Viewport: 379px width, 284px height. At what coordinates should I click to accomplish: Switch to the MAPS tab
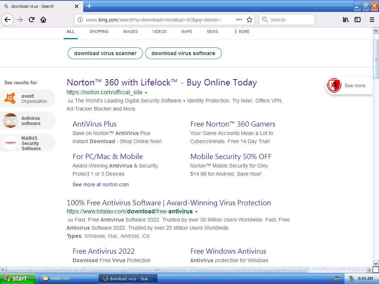coord(187,32)
